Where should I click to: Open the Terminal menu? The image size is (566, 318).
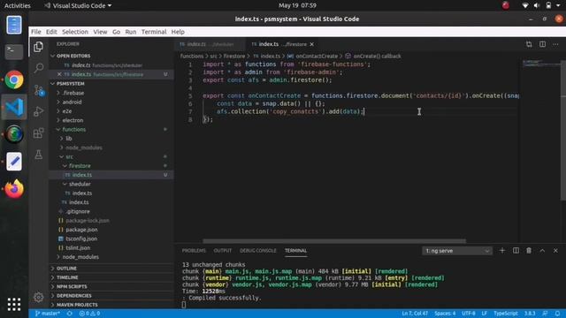coord(154,32)
